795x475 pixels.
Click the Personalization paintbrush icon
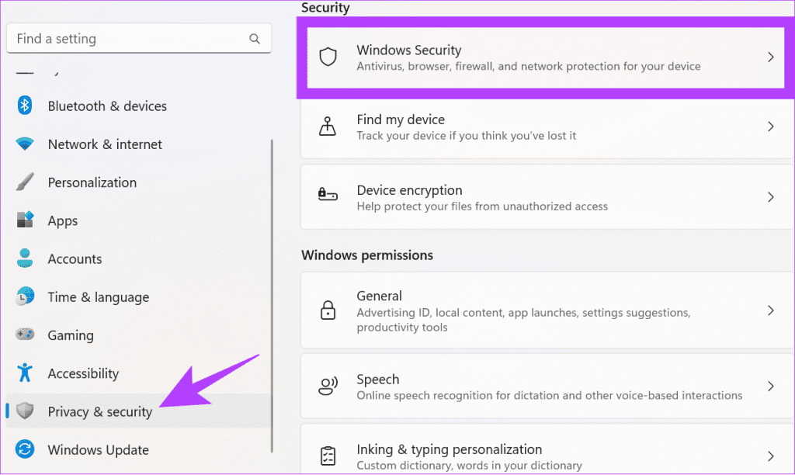pyautogui.click(x=25, y=182)
